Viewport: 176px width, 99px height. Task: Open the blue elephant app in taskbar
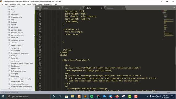pos(104,97)
